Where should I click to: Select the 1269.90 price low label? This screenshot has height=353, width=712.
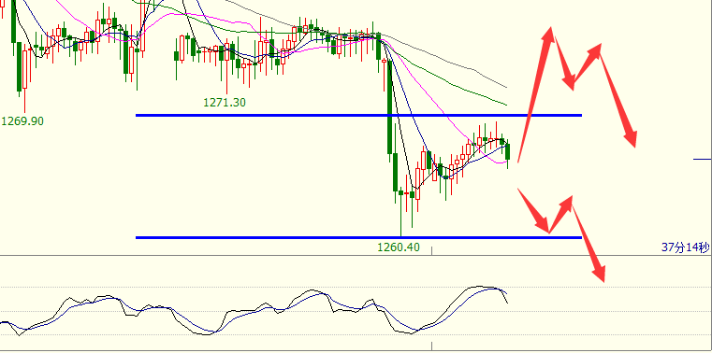click(22, 121)
